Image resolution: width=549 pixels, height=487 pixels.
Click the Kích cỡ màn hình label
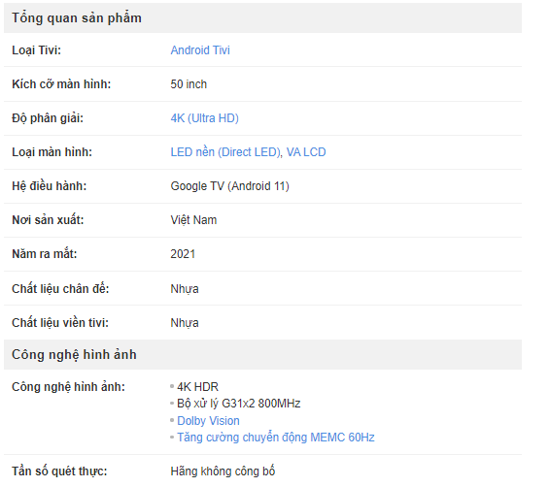pyautogui.click(x=61, y=84)
